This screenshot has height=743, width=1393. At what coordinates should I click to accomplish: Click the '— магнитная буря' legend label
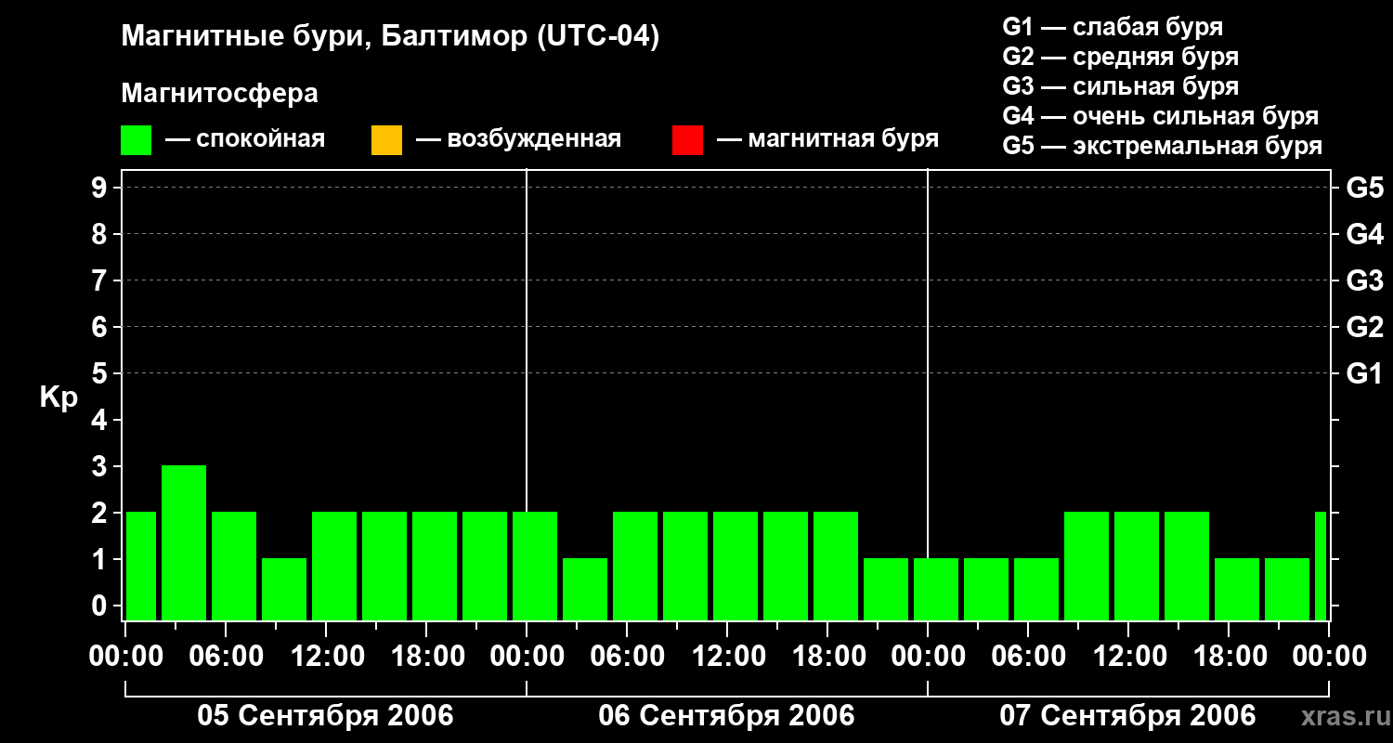click(x=827, y=140)
